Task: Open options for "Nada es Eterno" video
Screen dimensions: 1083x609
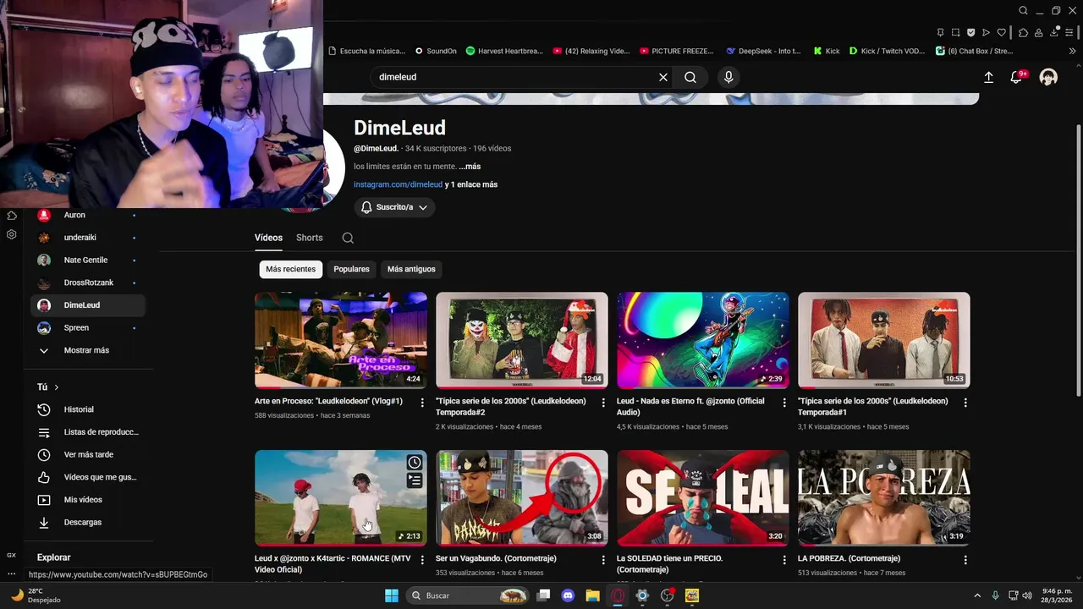Action: pos(784,403)
